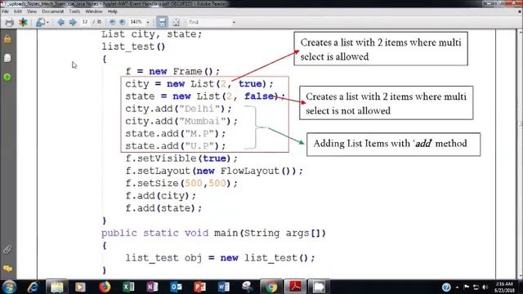The width and height of the screenshot is (523, 294).
Task: Open Outlook from the taskbar
Action: click(x=177, y=287)
